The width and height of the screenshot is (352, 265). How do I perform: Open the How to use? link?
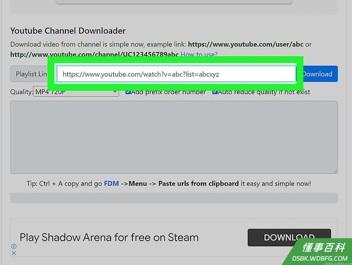pos(199,54)
